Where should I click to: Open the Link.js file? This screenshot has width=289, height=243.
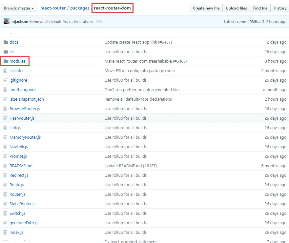pos(15,128)
